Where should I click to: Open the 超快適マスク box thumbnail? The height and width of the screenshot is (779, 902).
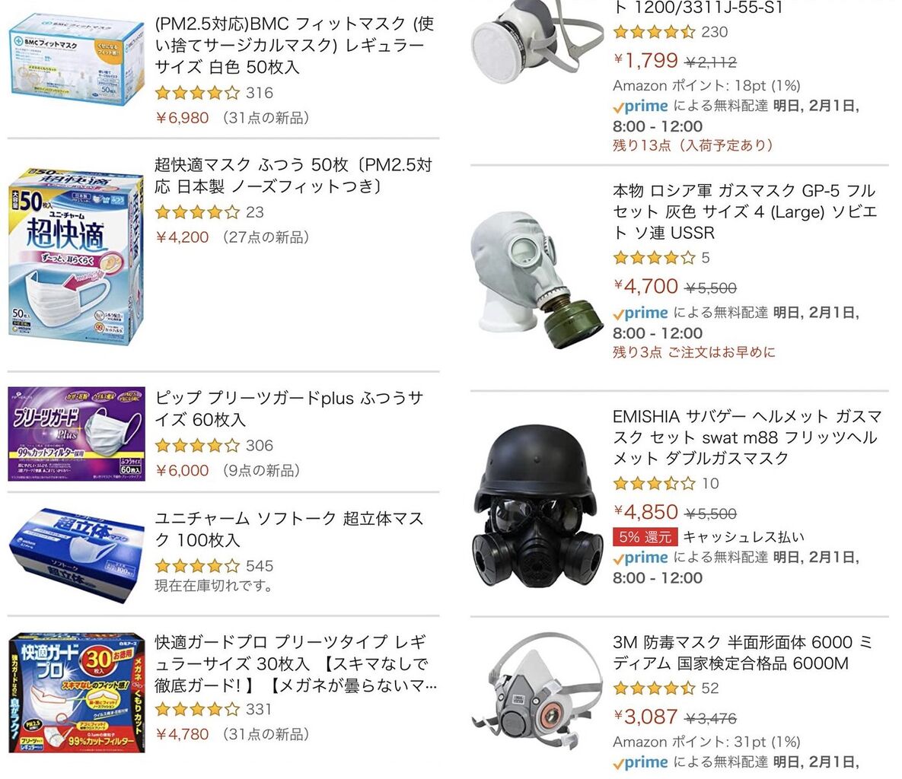pyautogui.click(x=76, y=256)
